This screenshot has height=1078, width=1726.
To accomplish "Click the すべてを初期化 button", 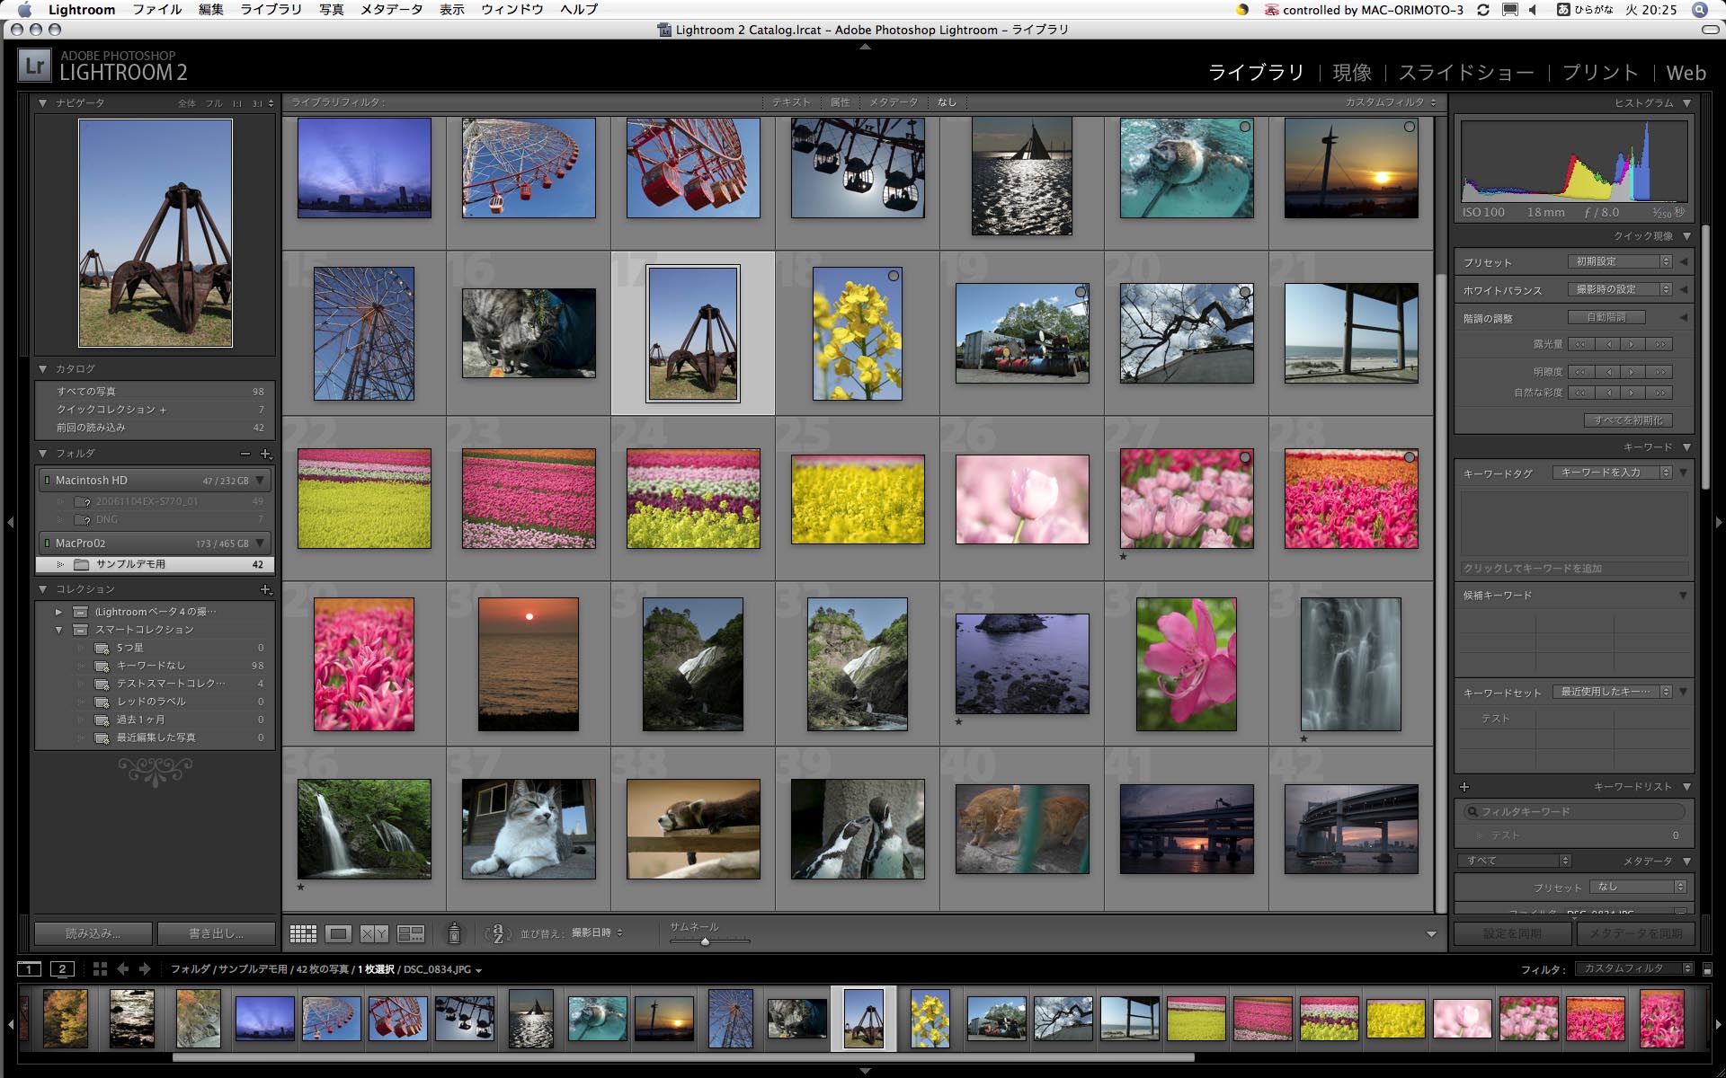I will click(1627, 420).
